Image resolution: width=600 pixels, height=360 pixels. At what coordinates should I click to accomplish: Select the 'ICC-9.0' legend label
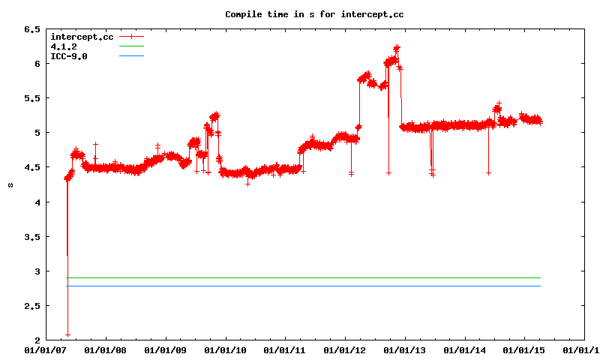point(69,56)
